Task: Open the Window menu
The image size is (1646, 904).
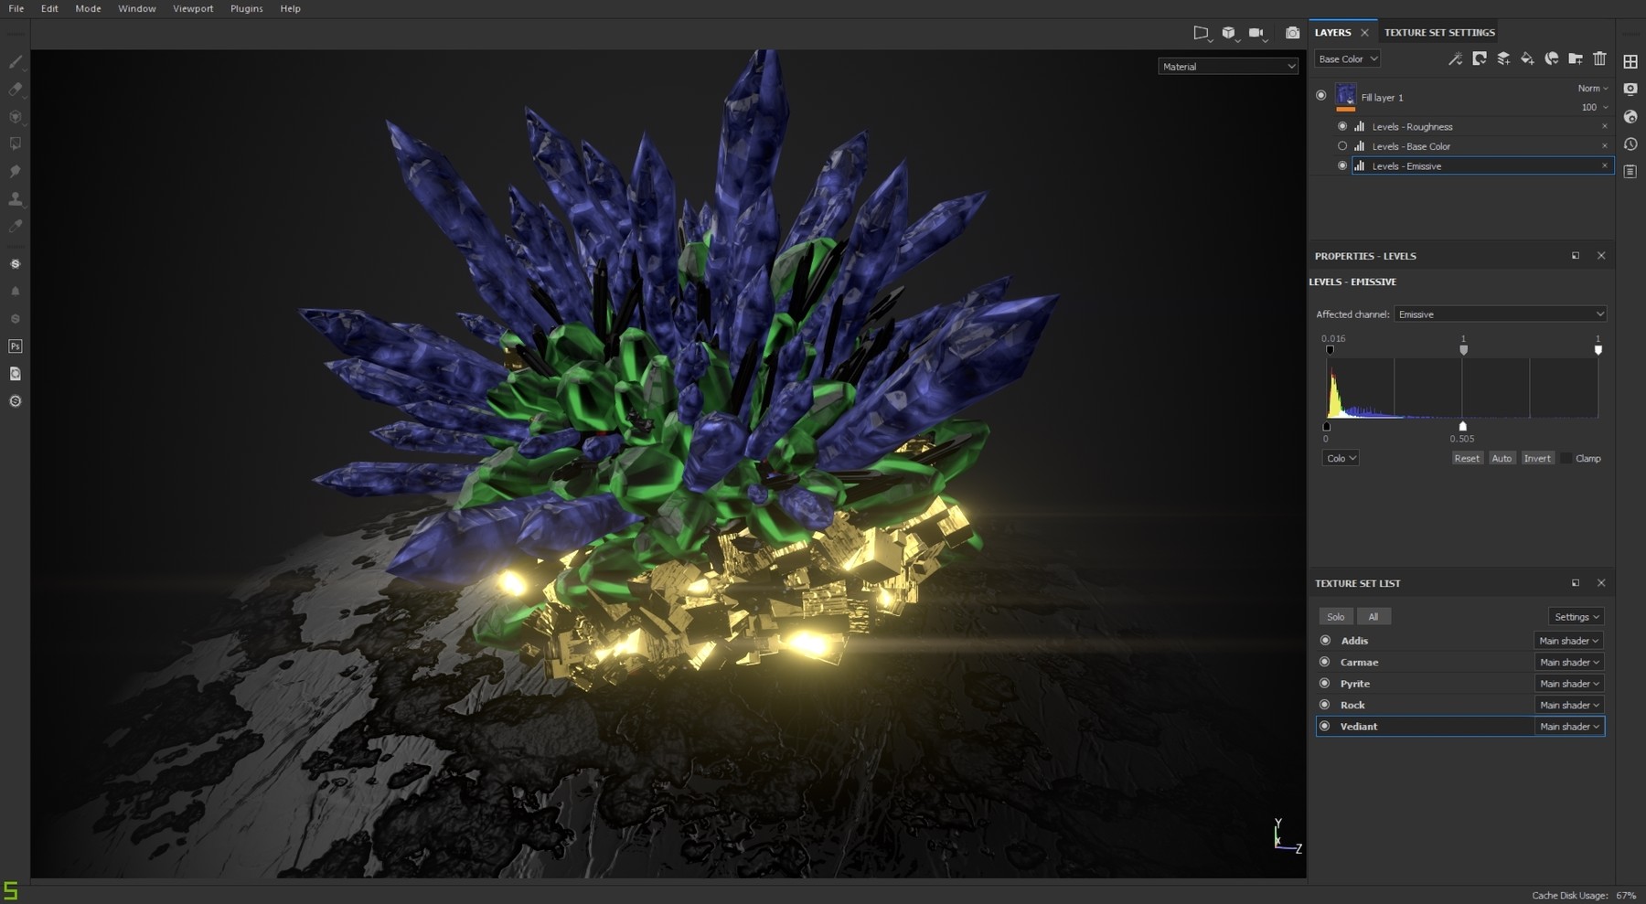Action: (x=135, y=8)
